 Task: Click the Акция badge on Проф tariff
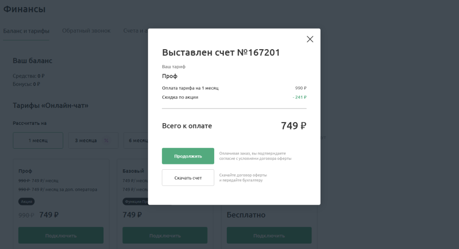point(26,202)
